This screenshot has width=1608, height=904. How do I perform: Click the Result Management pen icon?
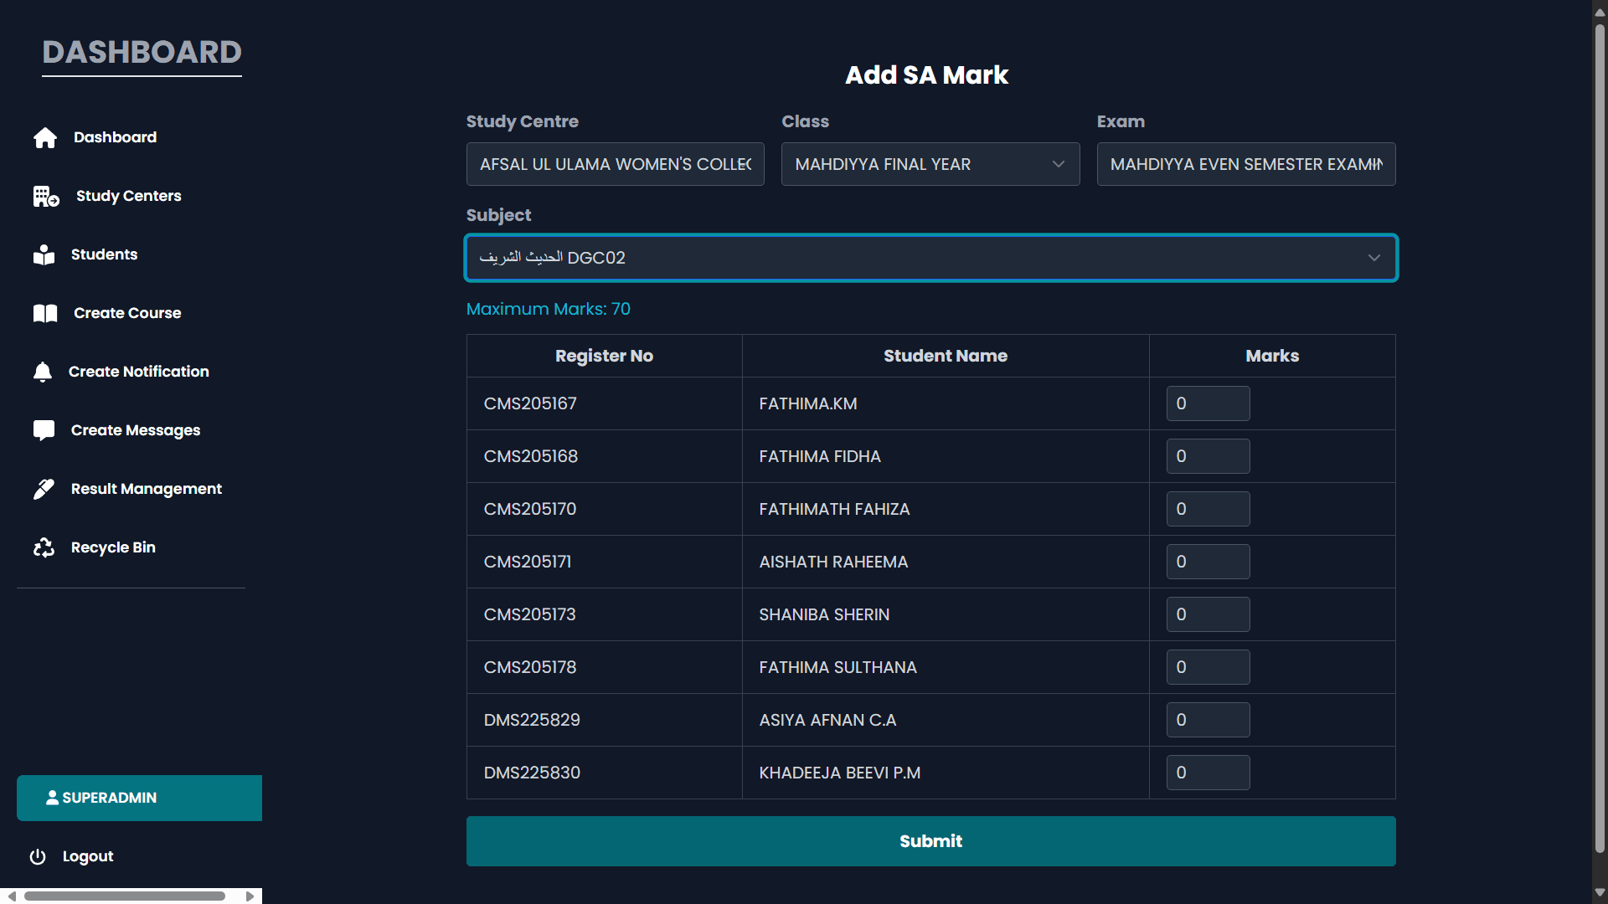[x=44, y=489]
